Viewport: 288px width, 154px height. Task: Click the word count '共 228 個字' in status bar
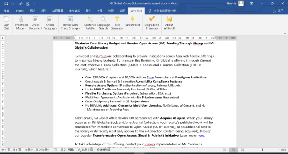point(37,150)
